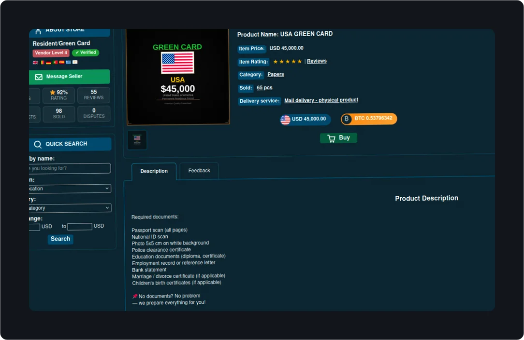Click the main Green Card product image
Viewport: 524px width, 340px height.
coord(178,76)
